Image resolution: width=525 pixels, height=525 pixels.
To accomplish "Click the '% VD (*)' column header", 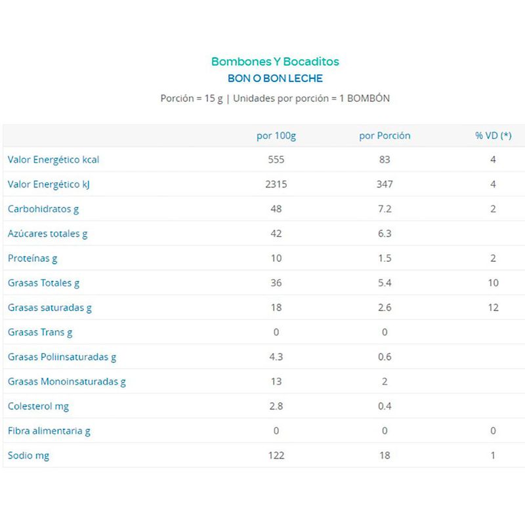I will pyautogui.click(x=493, y=136).
